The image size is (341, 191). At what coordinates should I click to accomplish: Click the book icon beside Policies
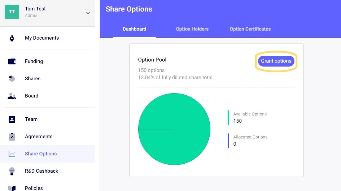(x=12, y=188)
